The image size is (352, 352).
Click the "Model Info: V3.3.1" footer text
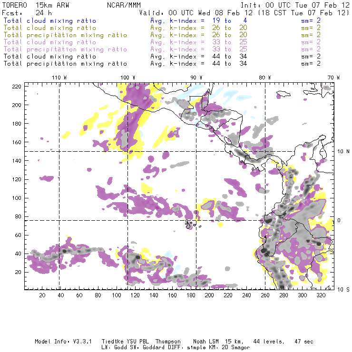pos(63,342)
